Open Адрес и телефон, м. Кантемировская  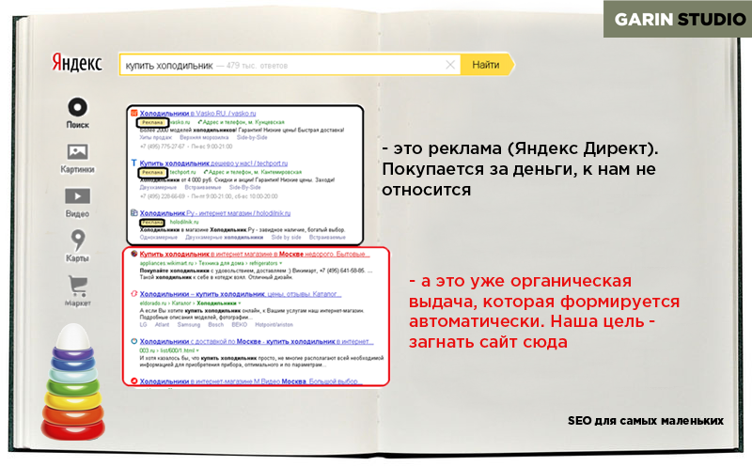pyautogui.click(x=253, y=172)
